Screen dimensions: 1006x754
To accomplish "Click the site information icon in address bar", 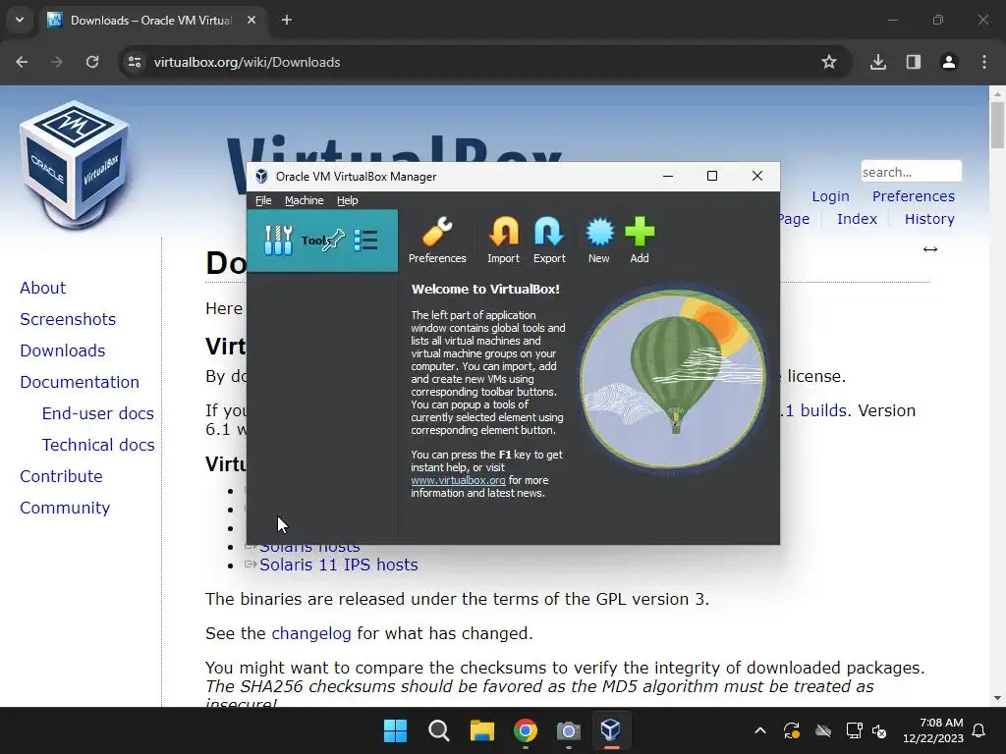I will click(x=135, y=62).
